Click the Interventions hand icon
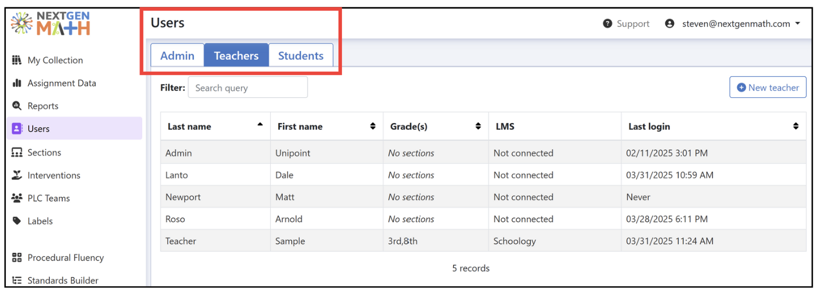This screenshot has height=293, width=818. pyautogui.click(x=17, y=175)
